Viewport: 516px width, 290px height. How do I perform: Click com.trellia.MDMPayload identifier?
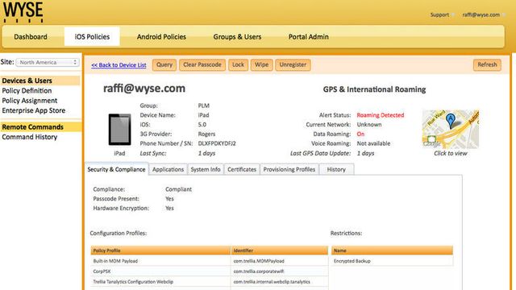259,261
